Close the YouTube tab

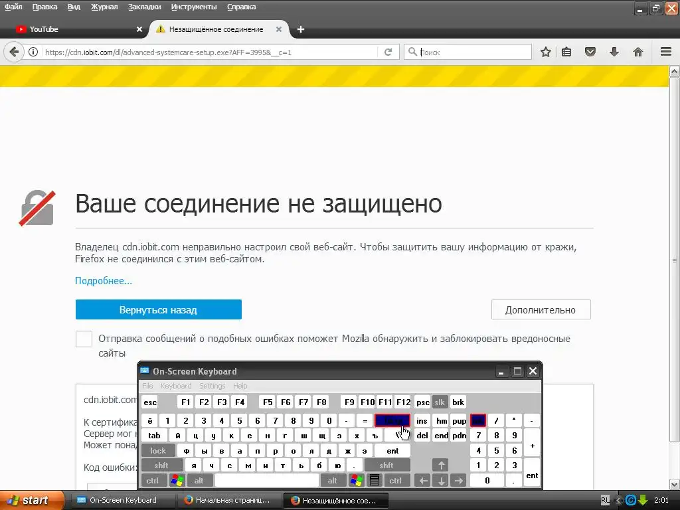tap(139, 29)
